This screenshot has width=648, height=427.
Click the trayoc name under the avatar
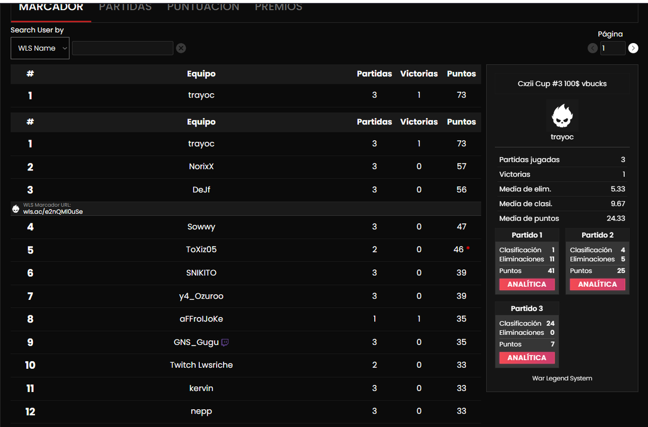click(562, 137)
